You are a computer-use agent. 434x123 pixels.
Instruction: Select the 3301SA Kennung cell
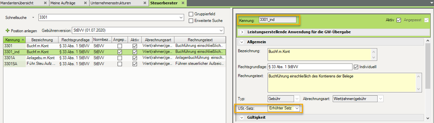click(x=15, y=64)
